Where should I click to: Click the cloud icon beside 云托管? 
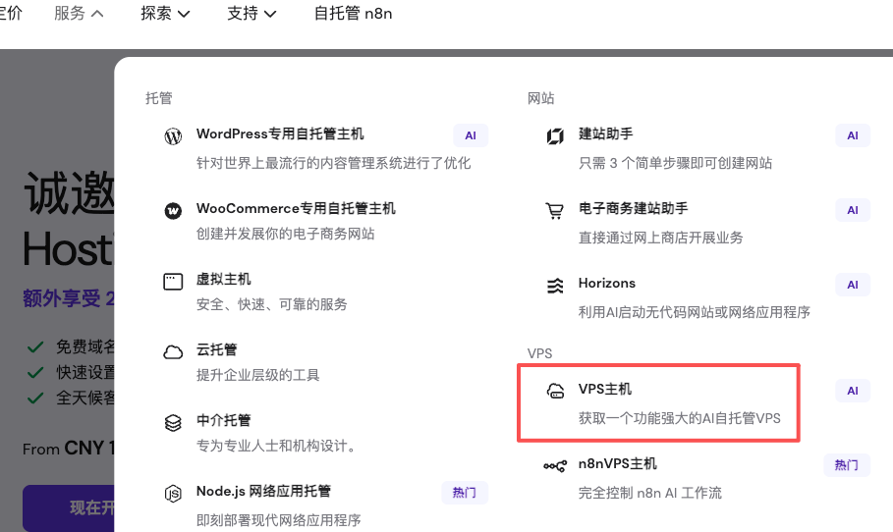(173, 352)
